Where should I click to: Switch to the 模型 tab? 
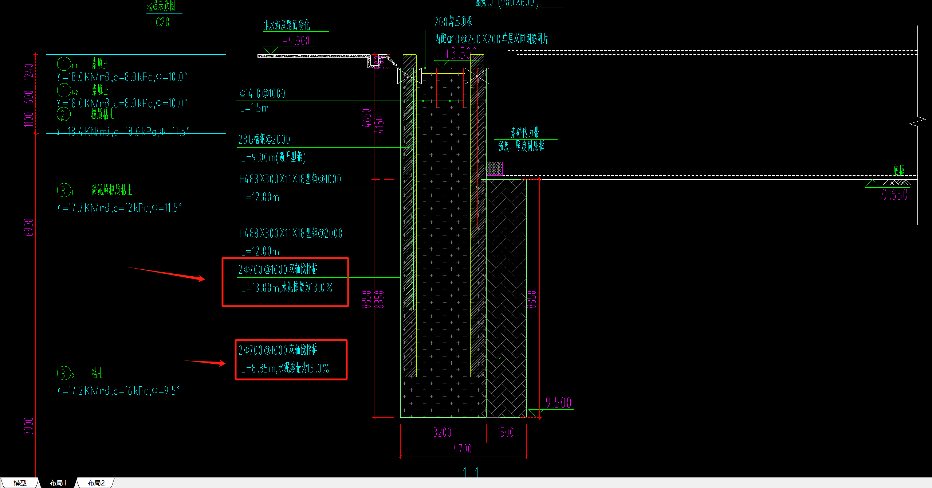tap(20, 483)
